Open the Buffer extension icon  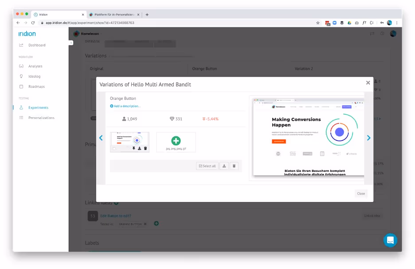point(342,23)
